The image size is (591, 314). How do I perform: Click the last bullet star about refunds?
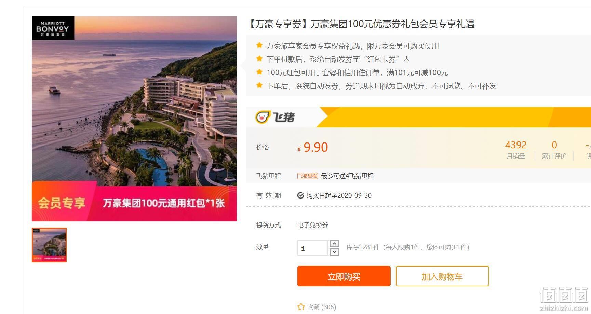(x=259, y=85)
